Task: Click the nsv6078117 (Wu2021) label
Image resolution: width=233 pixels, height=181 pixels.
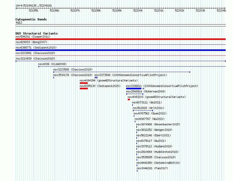Action: tap(151, 141)
